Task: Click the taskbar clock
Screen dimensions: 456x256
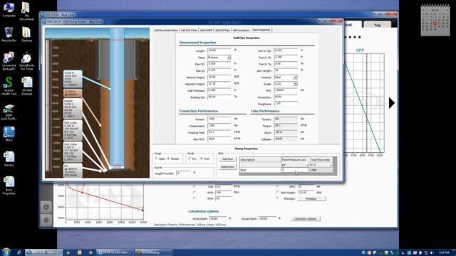Action: (444, 253)
